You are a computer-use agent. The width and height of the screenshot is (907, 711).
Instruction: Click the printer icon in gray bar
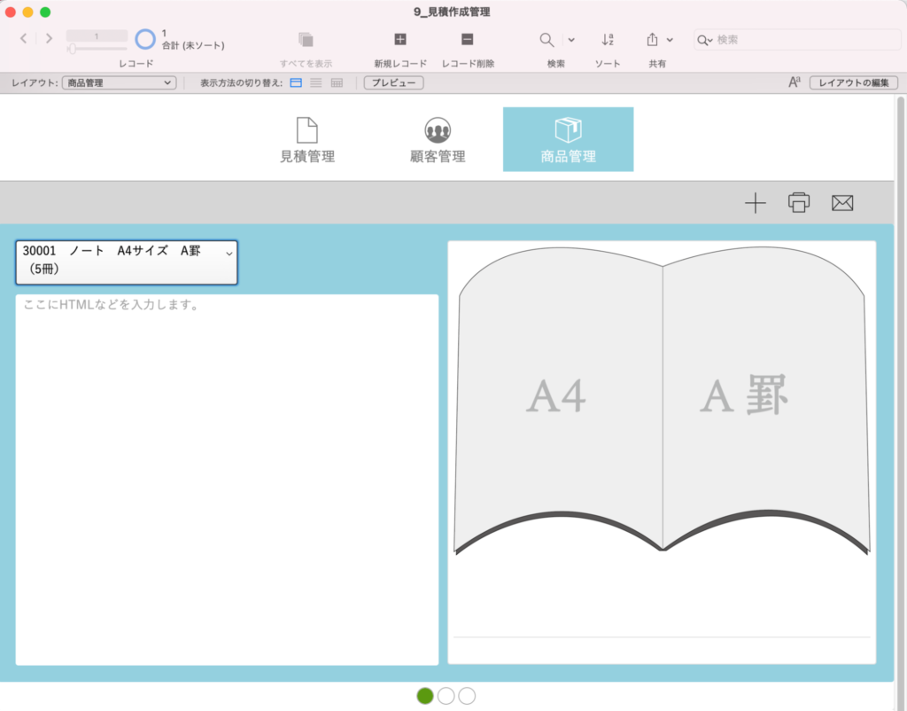pos(799,203)
